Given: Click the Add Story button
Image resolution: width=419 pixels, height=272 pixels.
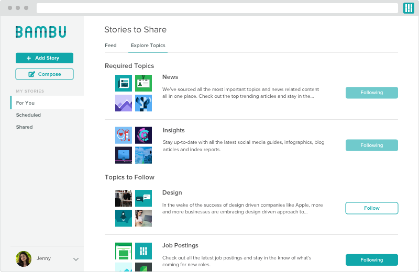Looking at the screenshot, I should pyautogui.click(x=45, y=58).
